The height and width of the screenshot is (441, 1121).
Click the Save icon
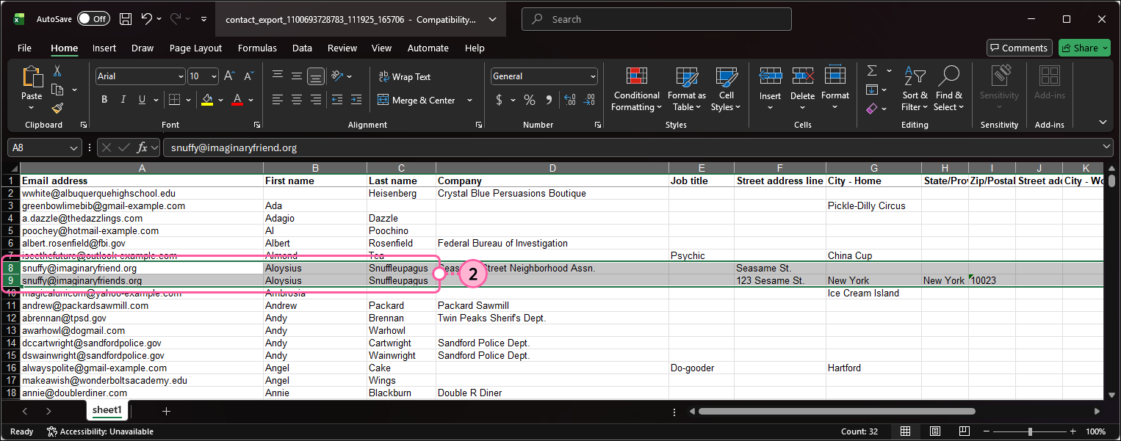126,18
